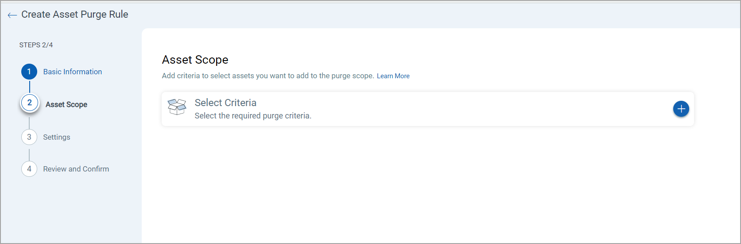The width and height of the screenshot is (741, 244).
Task: Go to the Basic Information step label
Action: [x=73, y=72]
